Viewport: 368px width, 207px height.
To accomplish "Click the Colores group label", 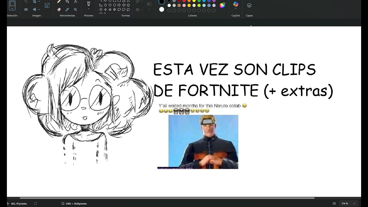I will [x=192, y=16].
